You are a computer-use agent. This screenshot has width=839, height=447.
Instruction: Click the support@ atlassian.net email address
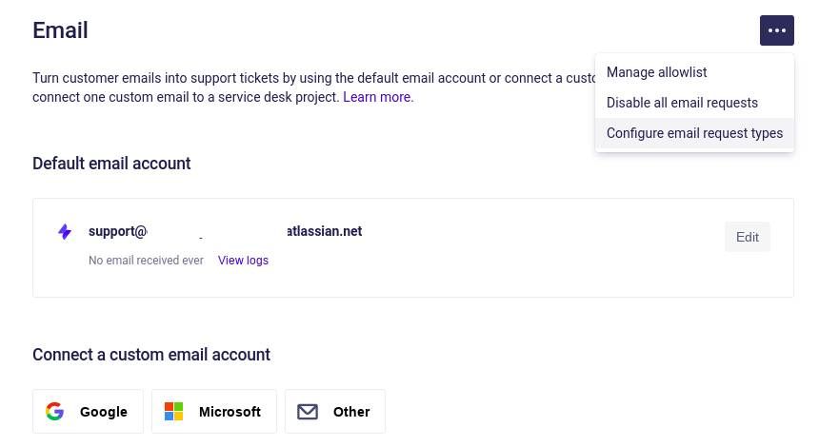226,231
